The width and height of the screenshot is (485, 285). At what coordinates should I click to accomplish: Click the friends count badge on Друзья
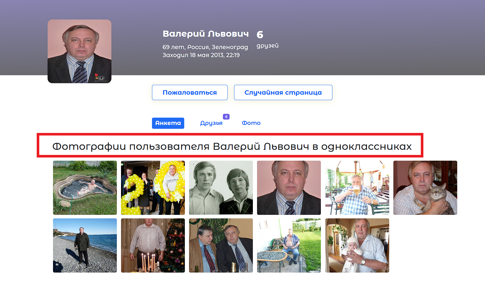coord(226,117)
